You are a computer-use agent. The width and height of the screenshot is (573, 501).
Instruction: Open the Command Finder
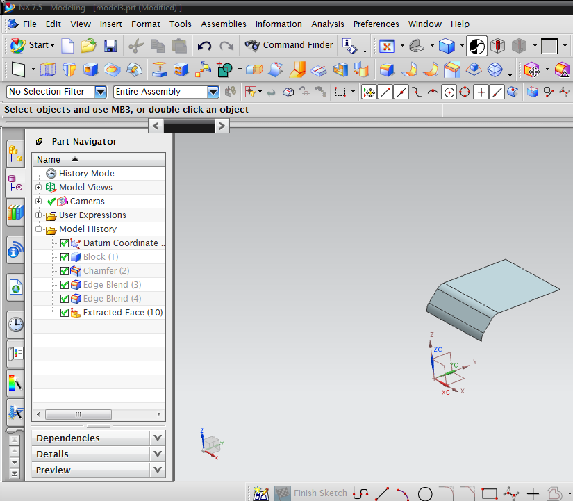(x=289, y=46)
